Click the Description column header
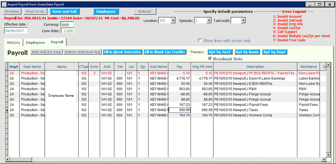This screenshot has height=164, width=336. coord(255,67)
